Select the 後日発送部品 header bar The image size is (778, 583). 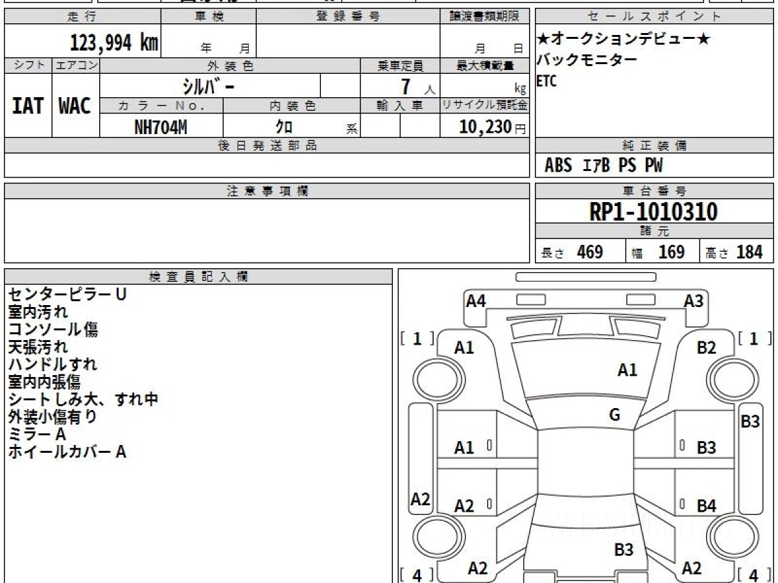(266, 146)
